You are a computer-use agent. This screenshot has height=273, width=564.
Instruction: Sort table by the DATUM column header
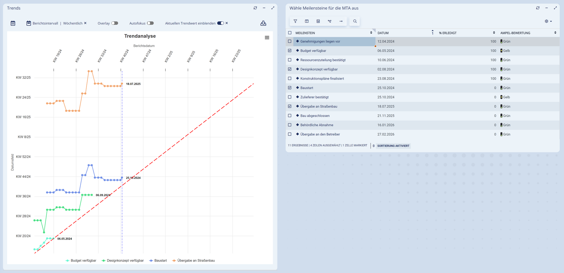(383, 33)
